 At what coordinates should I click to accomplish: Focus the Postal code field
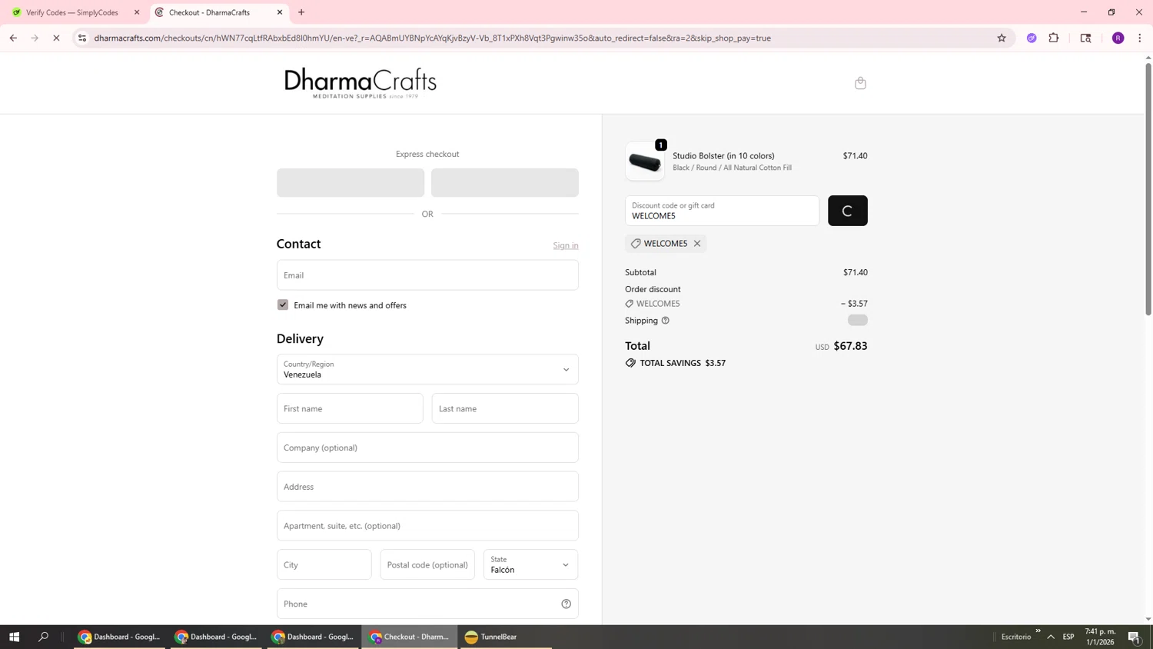pyautogui.click(x=427, y=564)
